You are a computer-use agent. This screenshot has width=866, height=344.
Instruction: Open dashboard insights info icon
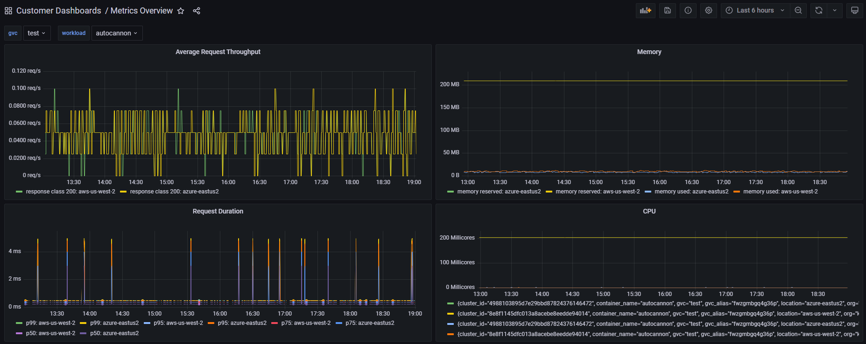688,10
